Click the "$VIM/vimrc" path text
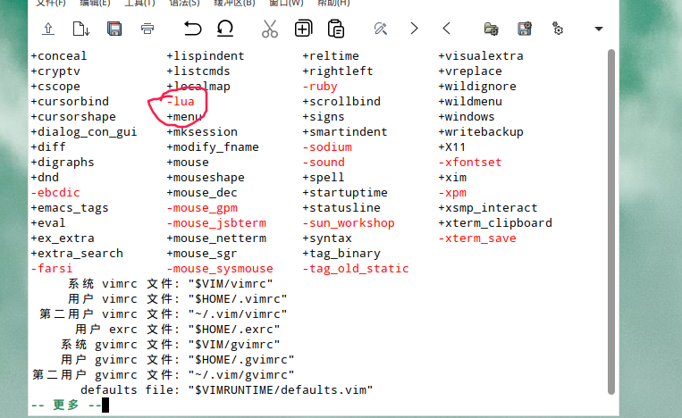Screen dimensions: 682x418 point(231,284)
